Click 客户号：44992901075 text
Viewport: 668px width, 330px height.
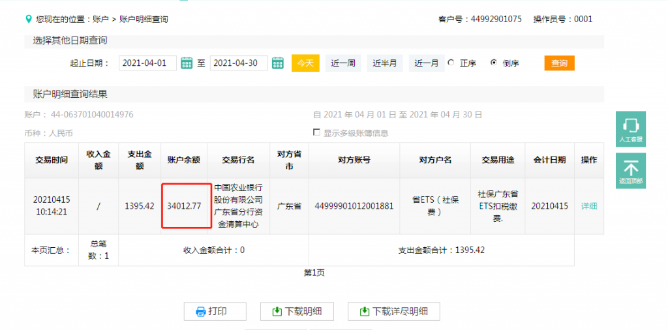click(479, 19)
